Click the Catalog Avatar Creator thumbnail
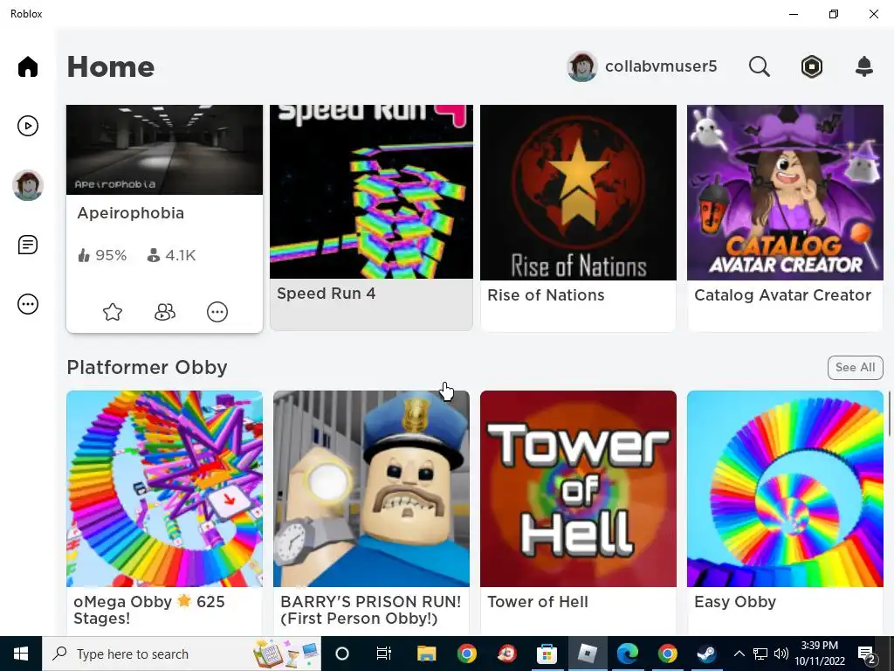 785,192
